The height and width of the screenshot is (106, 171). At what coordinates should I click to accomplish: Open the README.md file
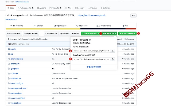16,78
